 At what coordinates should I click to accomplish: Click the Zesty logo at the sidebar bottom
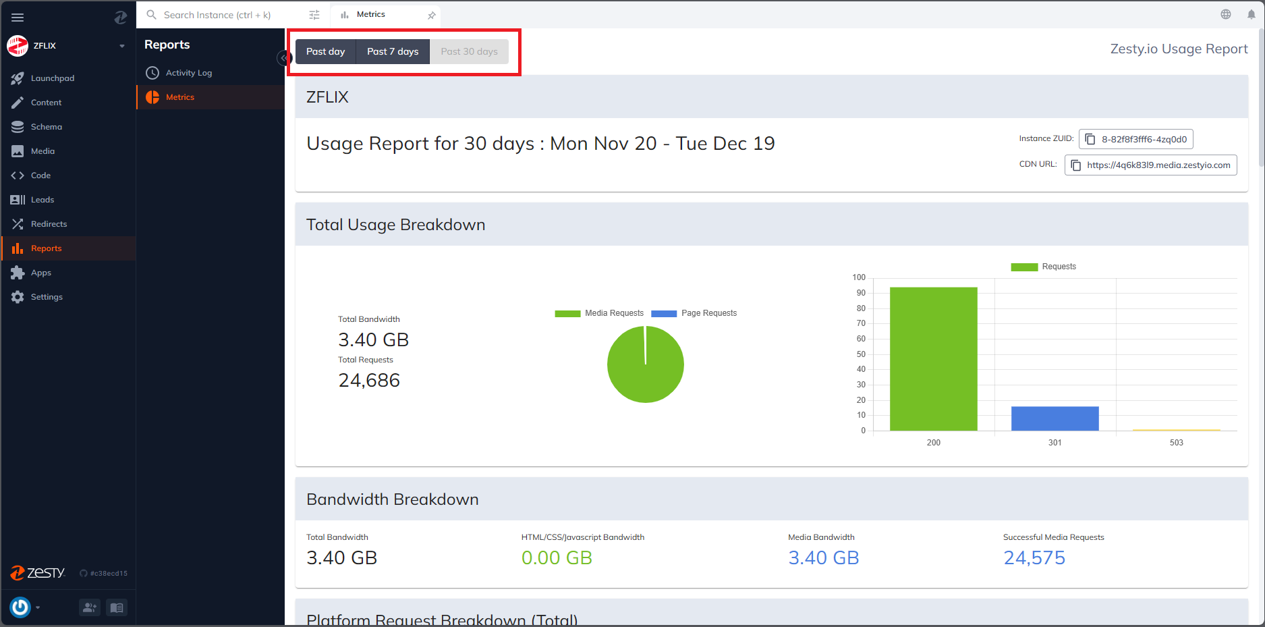coord(38,573)
